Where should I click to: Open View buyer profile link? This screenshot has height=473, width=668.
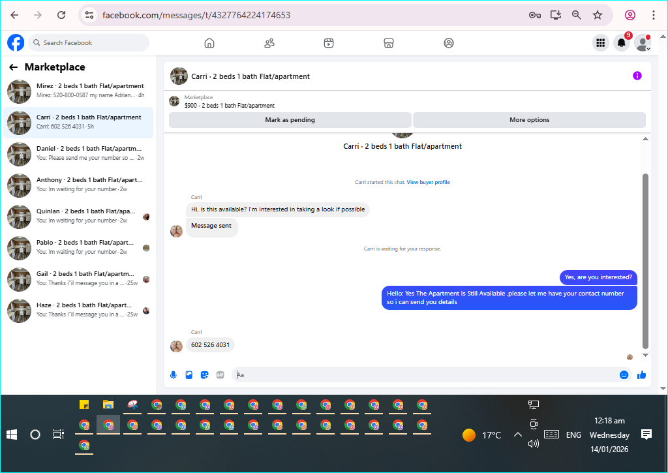coord(428,183)
